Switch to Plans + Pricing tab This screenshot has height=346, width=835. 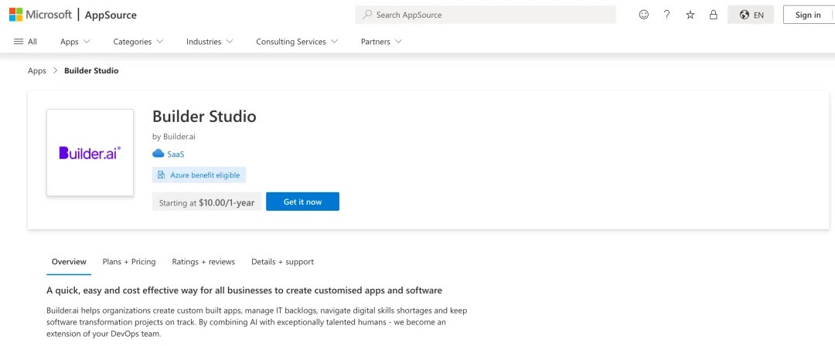(129, 262)
